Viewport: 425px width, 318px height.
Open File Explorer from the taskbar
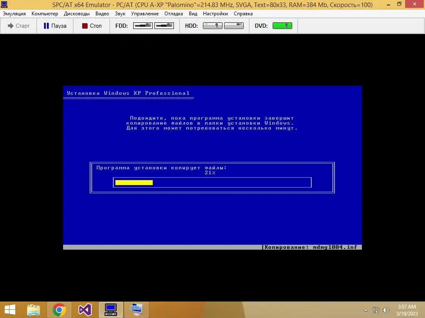point(34,310)
